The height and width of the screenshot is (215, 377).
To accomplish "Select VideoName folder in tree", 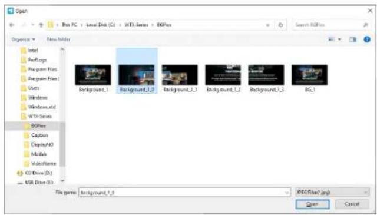I will (x=40, y=164).
